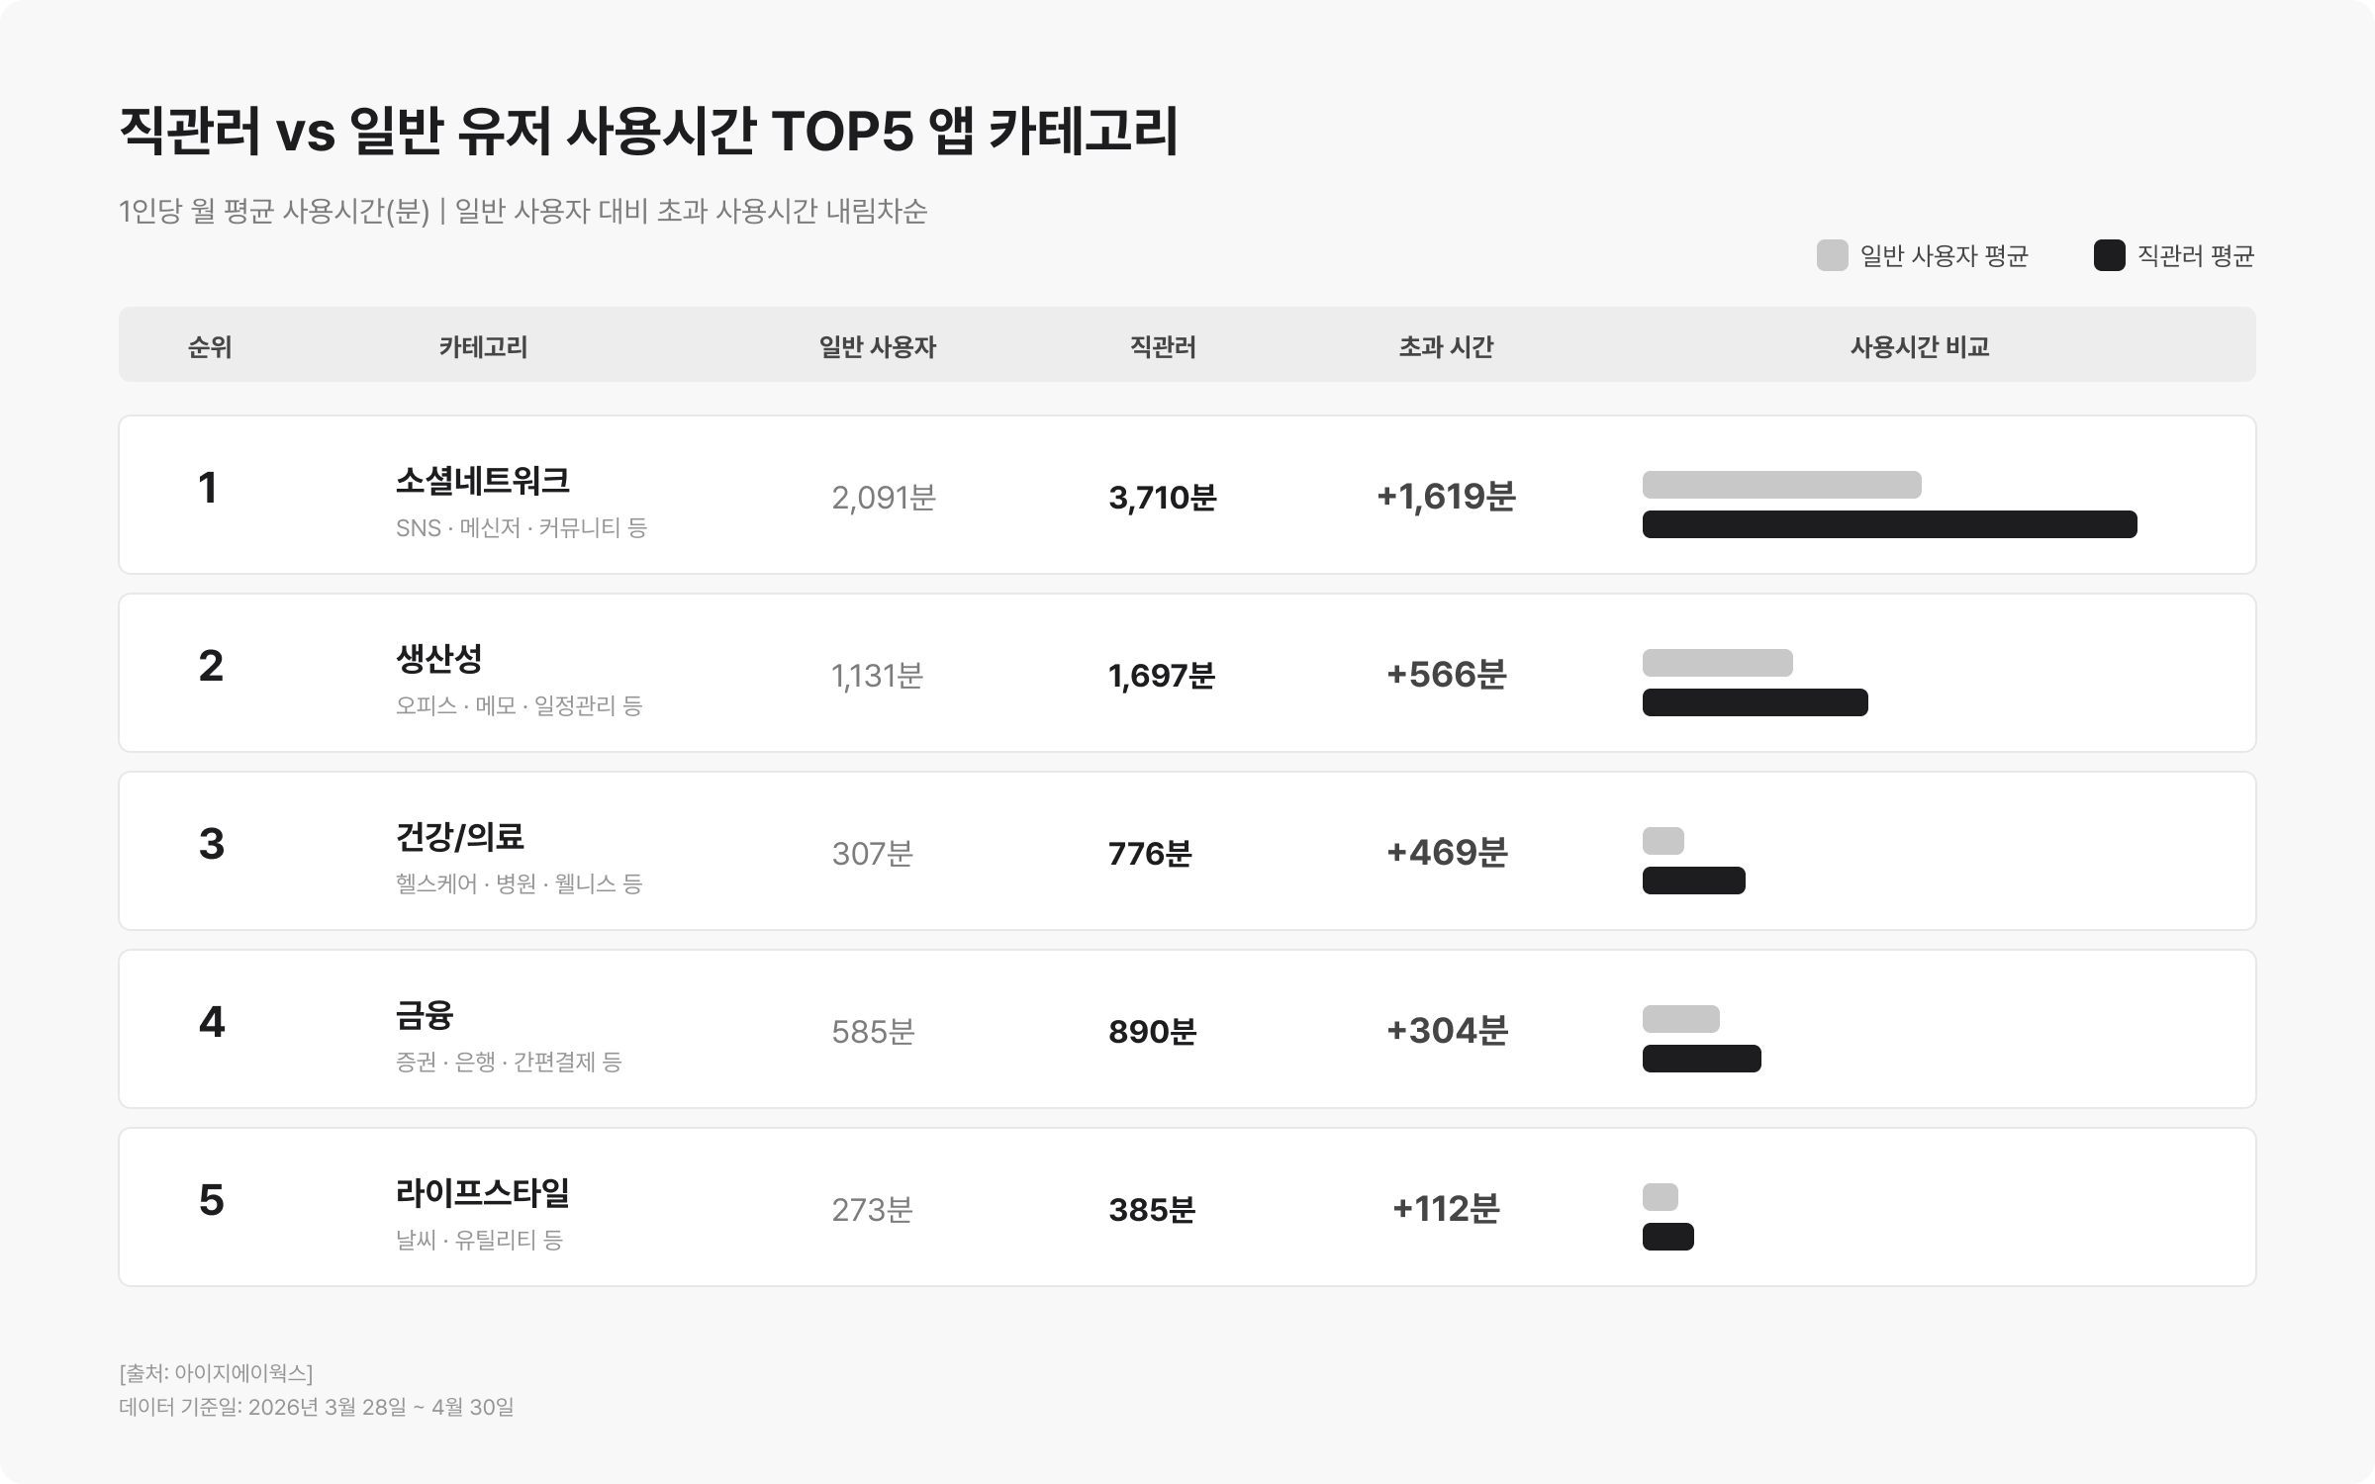Click the black 직관러 평균 legend swatch

[2109, 255]
